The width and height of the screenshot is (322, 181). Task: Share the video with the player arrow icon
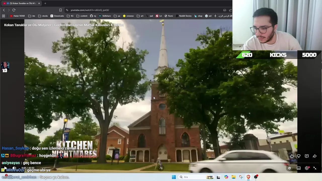(315, 156)
